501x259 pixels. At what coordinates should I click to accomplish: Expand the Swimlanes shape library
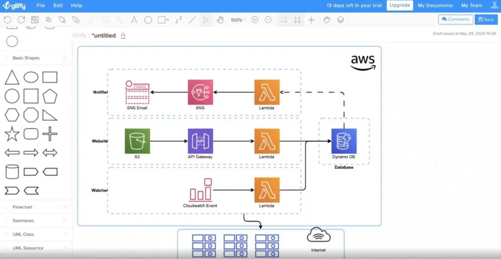23,221
